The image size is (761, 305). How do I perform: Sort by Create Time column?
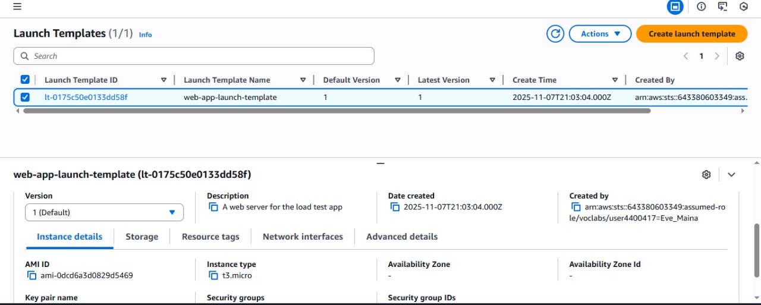(615, 80)
